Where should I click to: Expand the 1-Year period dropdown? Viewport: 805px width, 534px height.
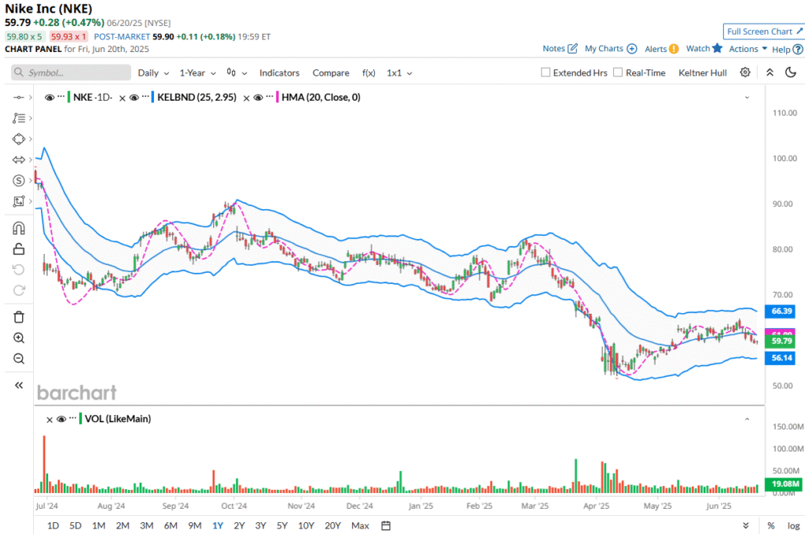[x=197, y=72]
